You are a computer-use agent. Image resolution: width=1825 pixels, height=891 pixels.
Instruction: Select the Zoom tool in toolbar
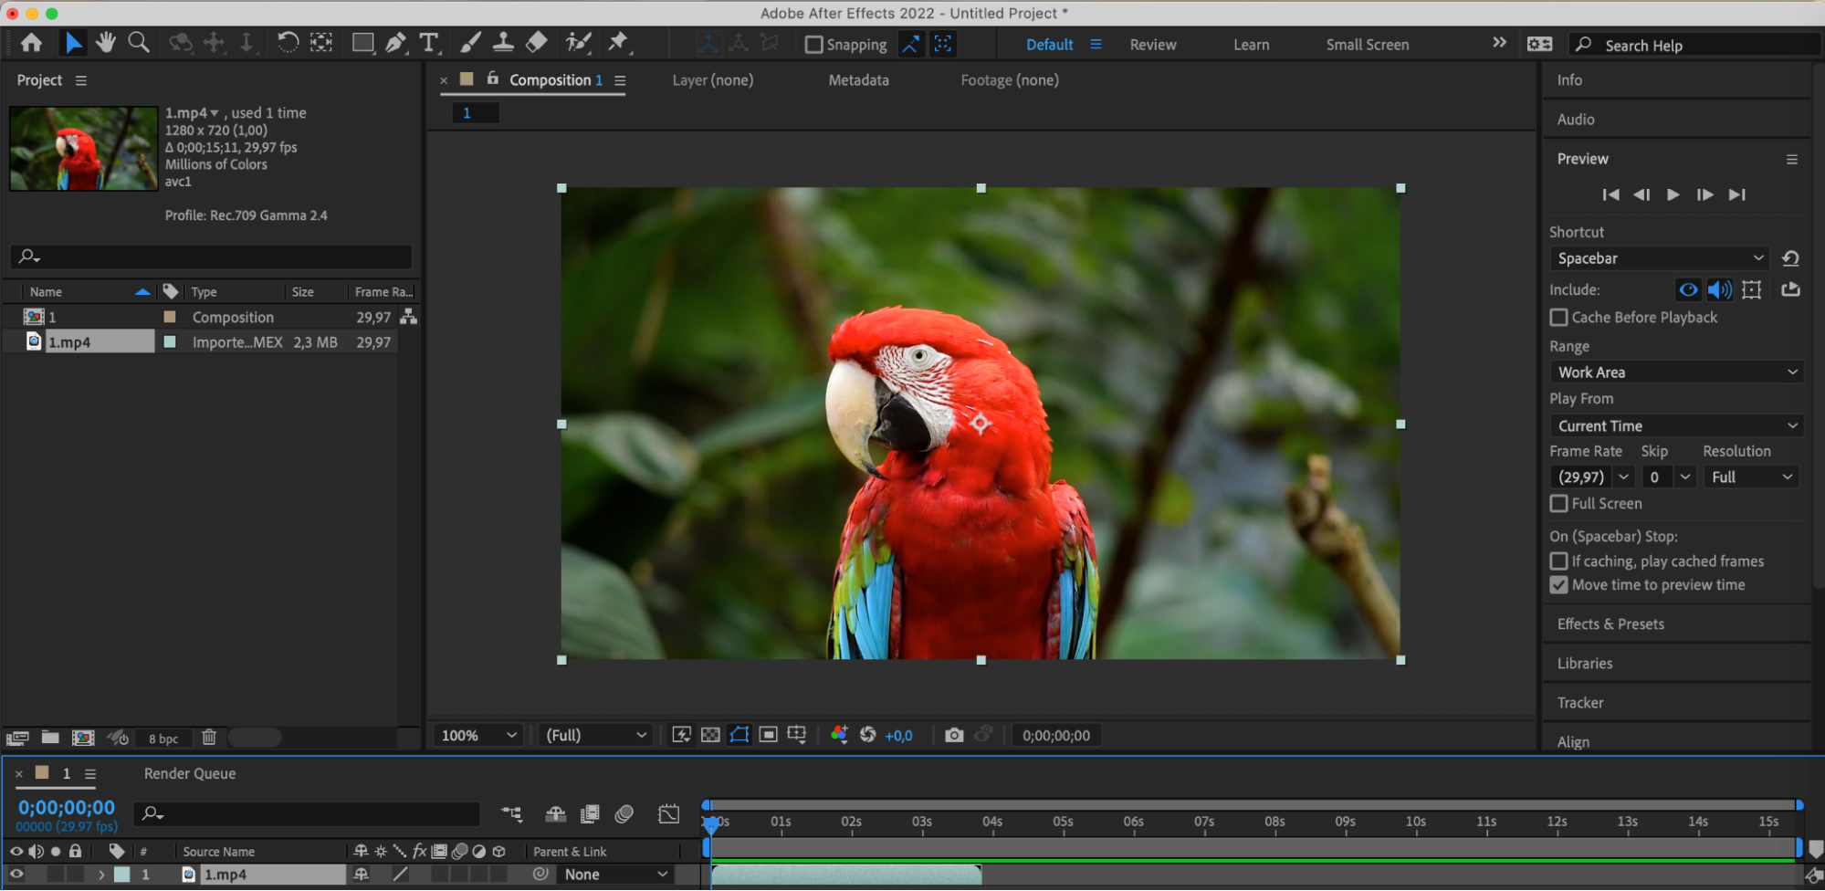tap(139, 43)
